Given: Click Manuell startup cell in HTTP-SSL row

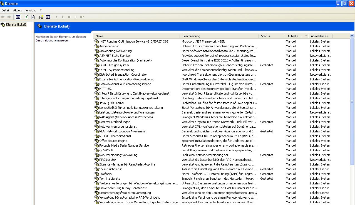Looking at the screenshot, I should (x=291, y=89).
